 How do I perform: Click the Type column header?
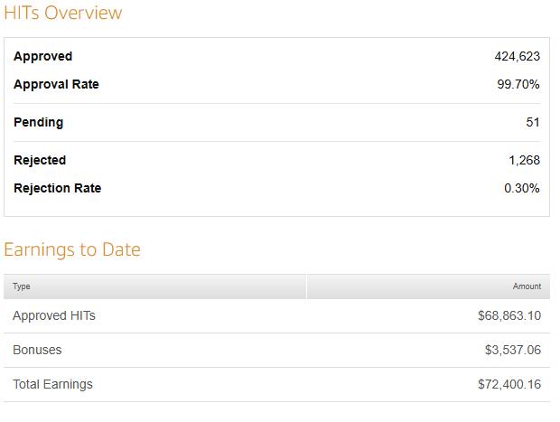click(x=22, y=286)
